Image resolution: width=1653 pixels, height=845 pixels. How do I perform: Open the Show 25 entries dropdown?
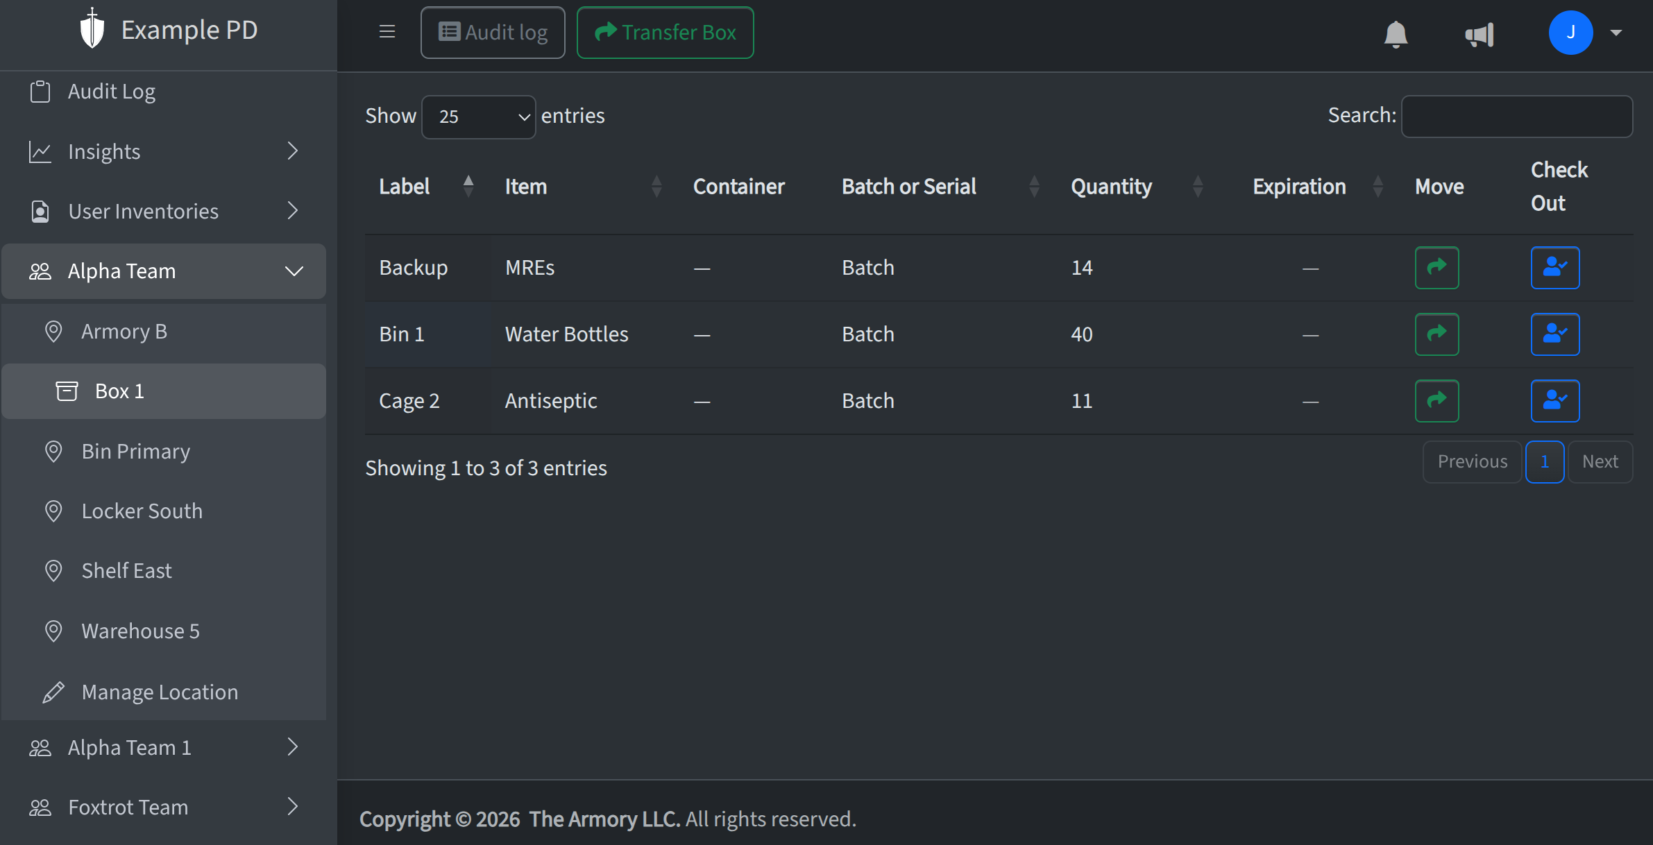click(x=478, y=117)
